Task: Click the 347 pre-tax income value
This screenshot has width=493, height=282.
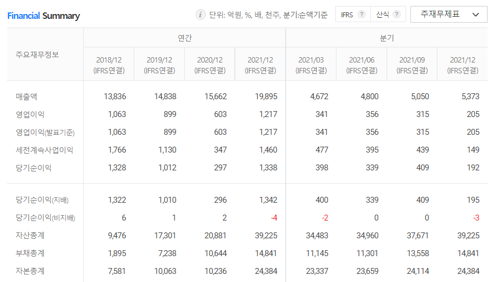Action: tap(220, 150)
